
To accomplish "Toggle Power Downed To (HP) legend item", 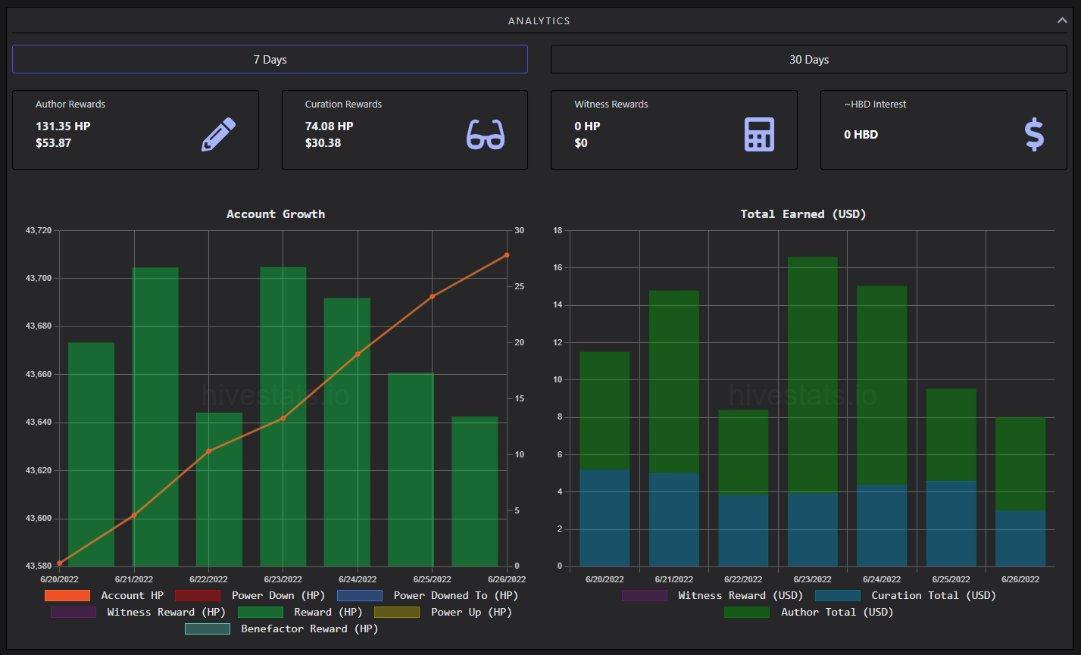I will click(x=428, y=596).
